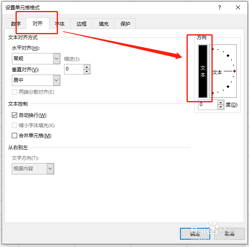This screenshot has width=249, height=247.
Task: Uncheck the 自动换行 checkbox
Action: (14, 115)
